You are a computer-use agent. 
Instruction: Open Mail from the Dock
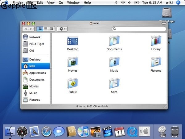34,132
